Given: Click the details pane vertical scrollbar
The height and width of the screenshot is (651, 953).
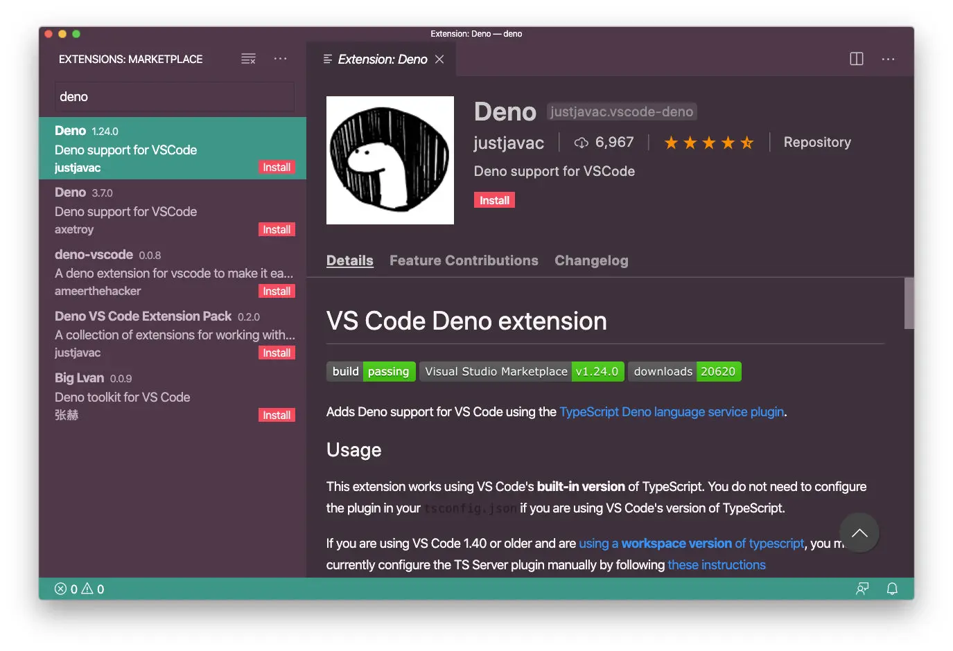Looking at the screenshot, I should tap(909, 303).
